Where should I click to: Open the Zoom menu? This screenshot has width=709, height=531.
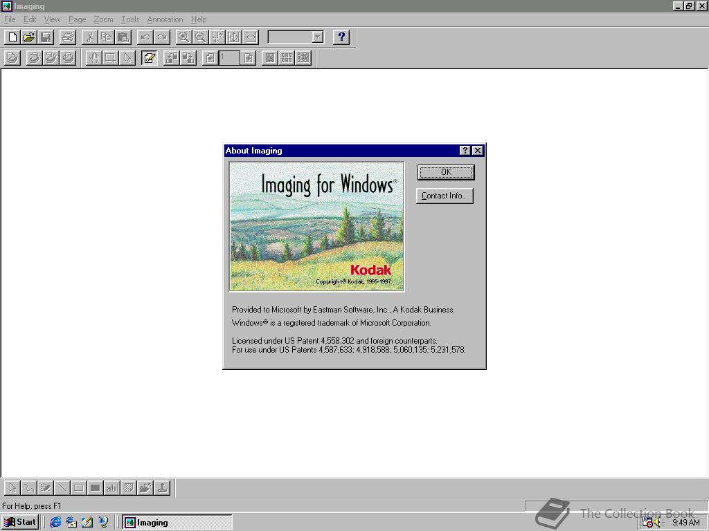104,19
